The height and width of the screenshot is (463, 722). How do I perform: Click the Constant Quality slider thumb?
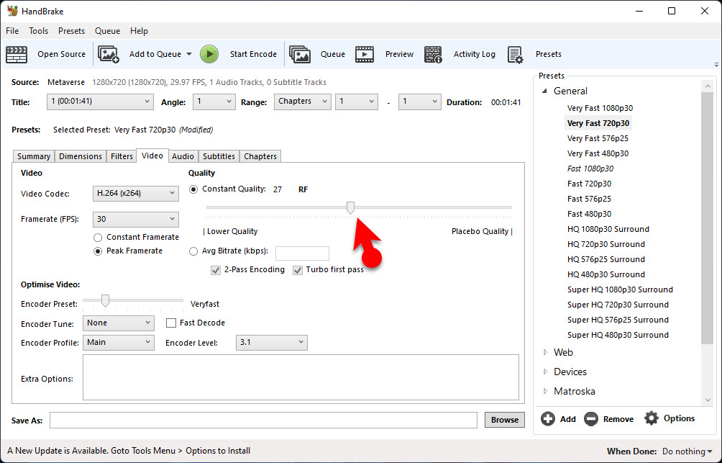[350, 208]
